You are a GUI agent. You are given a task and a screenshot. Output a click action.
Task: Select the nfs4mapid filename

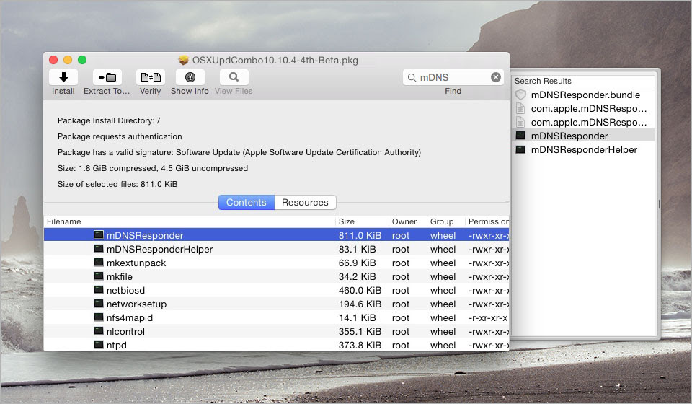tap(129, 318)
